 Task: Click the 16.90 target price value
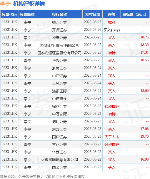[144, 159]
